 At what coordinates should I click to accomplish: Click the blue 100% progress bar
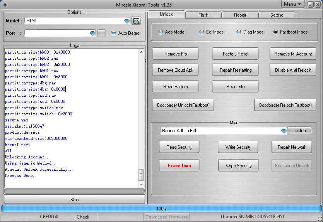click(x=161, y=209)
